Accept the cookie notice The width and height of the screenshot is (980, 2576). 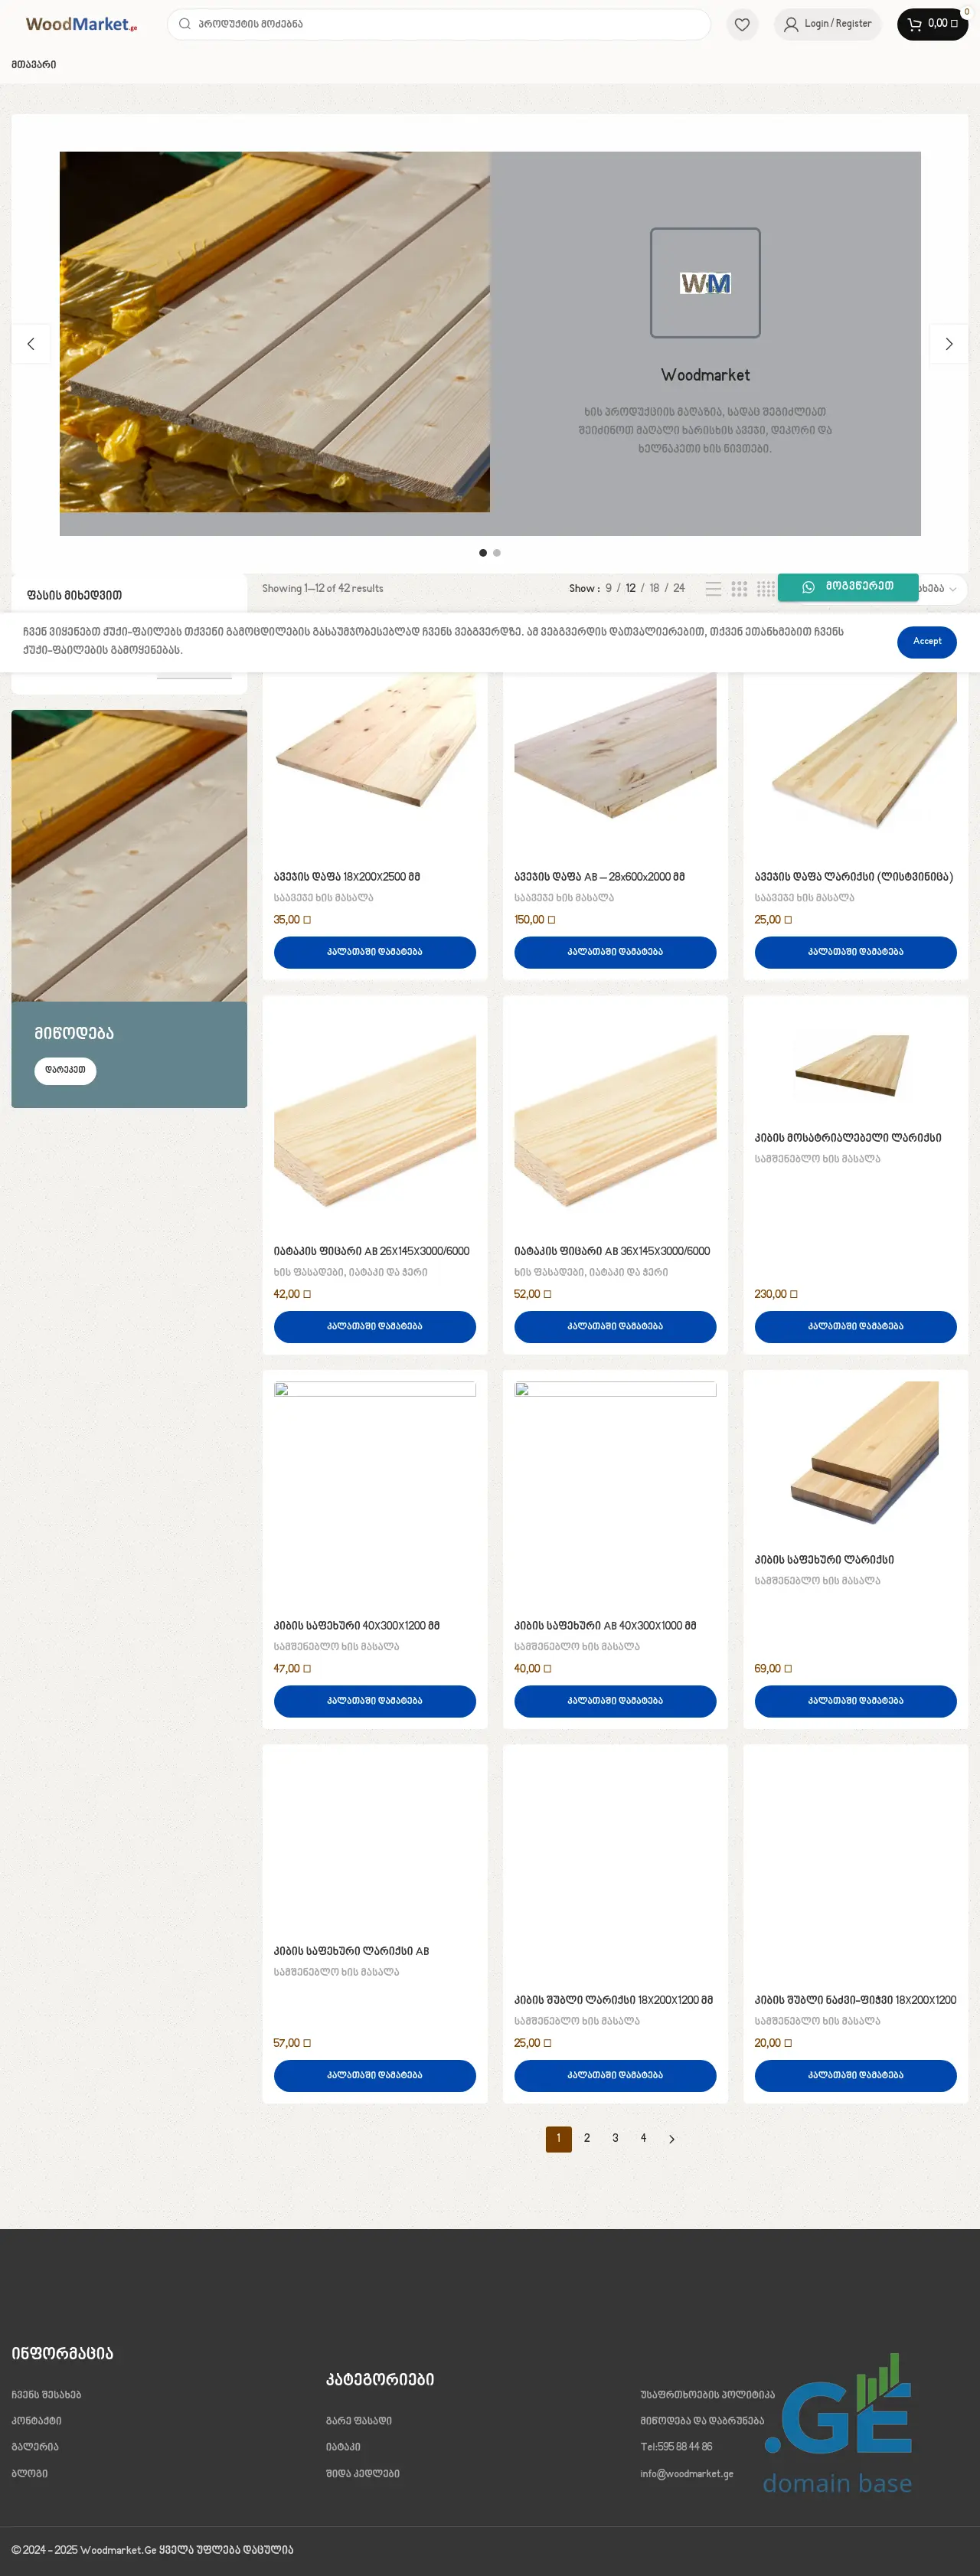tap(926, 641)
